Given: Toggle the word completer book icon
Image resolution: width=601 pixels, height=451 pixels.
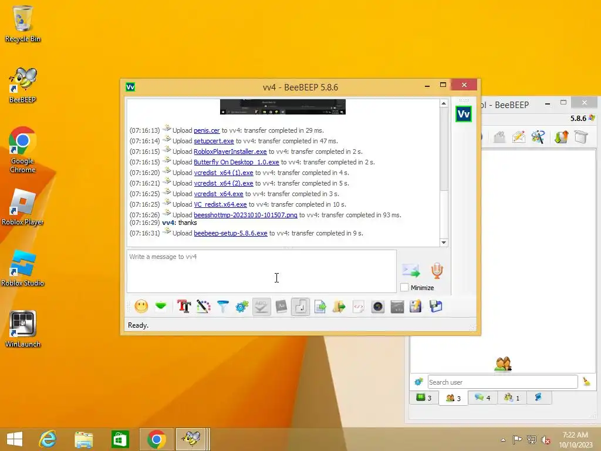Looking at the screenshot, I should point(281,307).
